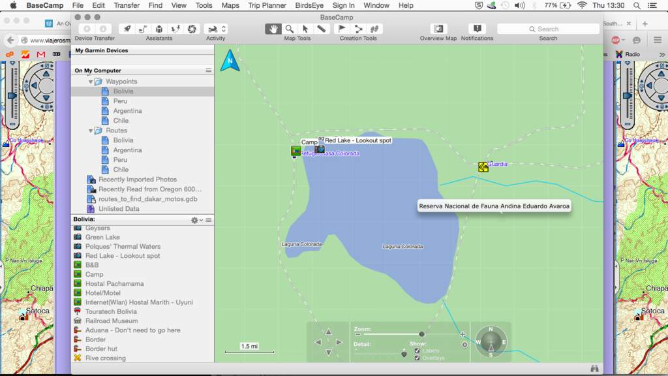Viewport: 668px width, 376px height.
Task: Select the arrow pointer map tool
Action: [305, 29]
